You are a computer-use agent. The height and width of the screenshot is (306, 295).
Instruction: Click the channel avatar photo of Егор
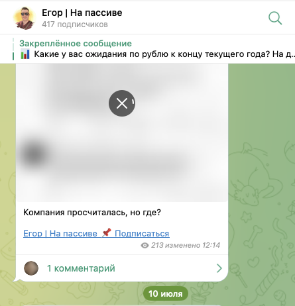25,18
